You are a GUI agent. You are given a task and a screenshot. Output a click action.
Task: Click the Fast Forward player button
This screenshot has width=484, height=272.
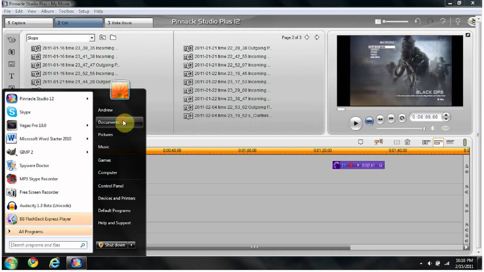pyautogui.click(x=391, y=119)
